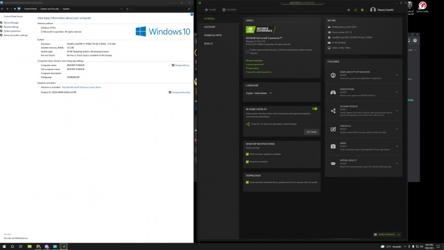The height and width of the screenshot is (250, 444).
Task: Click the PlasticTubeRO profile avatar
Action: 373,10
